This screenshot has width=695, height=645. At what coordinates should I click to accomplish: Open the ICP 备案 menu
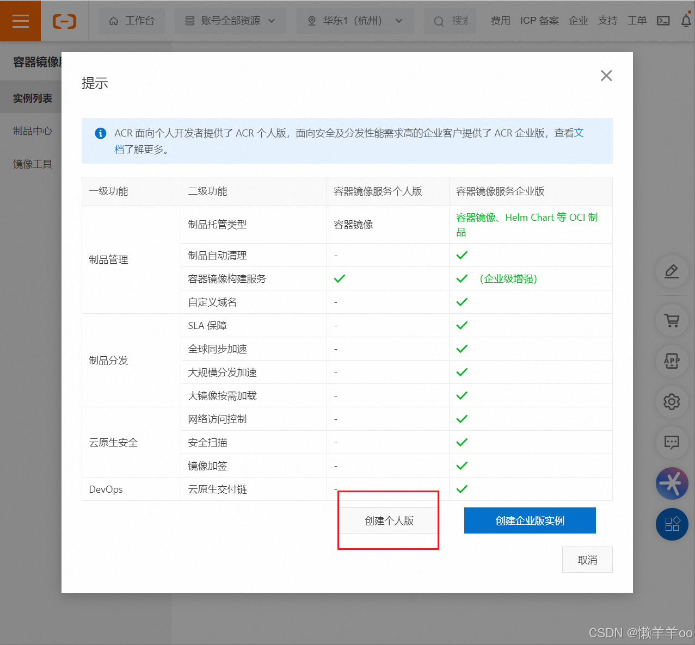(539, 21)
